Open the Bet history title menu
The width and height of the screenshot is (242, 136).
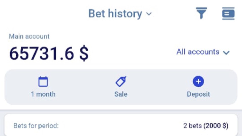coord(120,14)
